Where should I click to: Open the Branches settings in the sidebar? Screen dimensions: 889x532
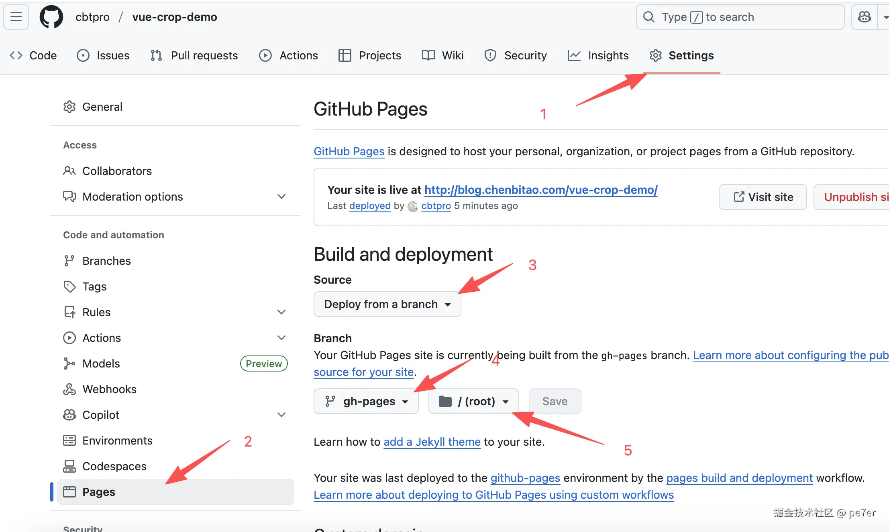point(106,261)
